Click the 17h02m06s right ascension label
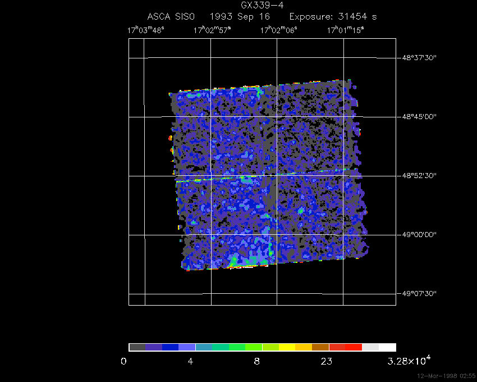 click(x=279, y=30)
